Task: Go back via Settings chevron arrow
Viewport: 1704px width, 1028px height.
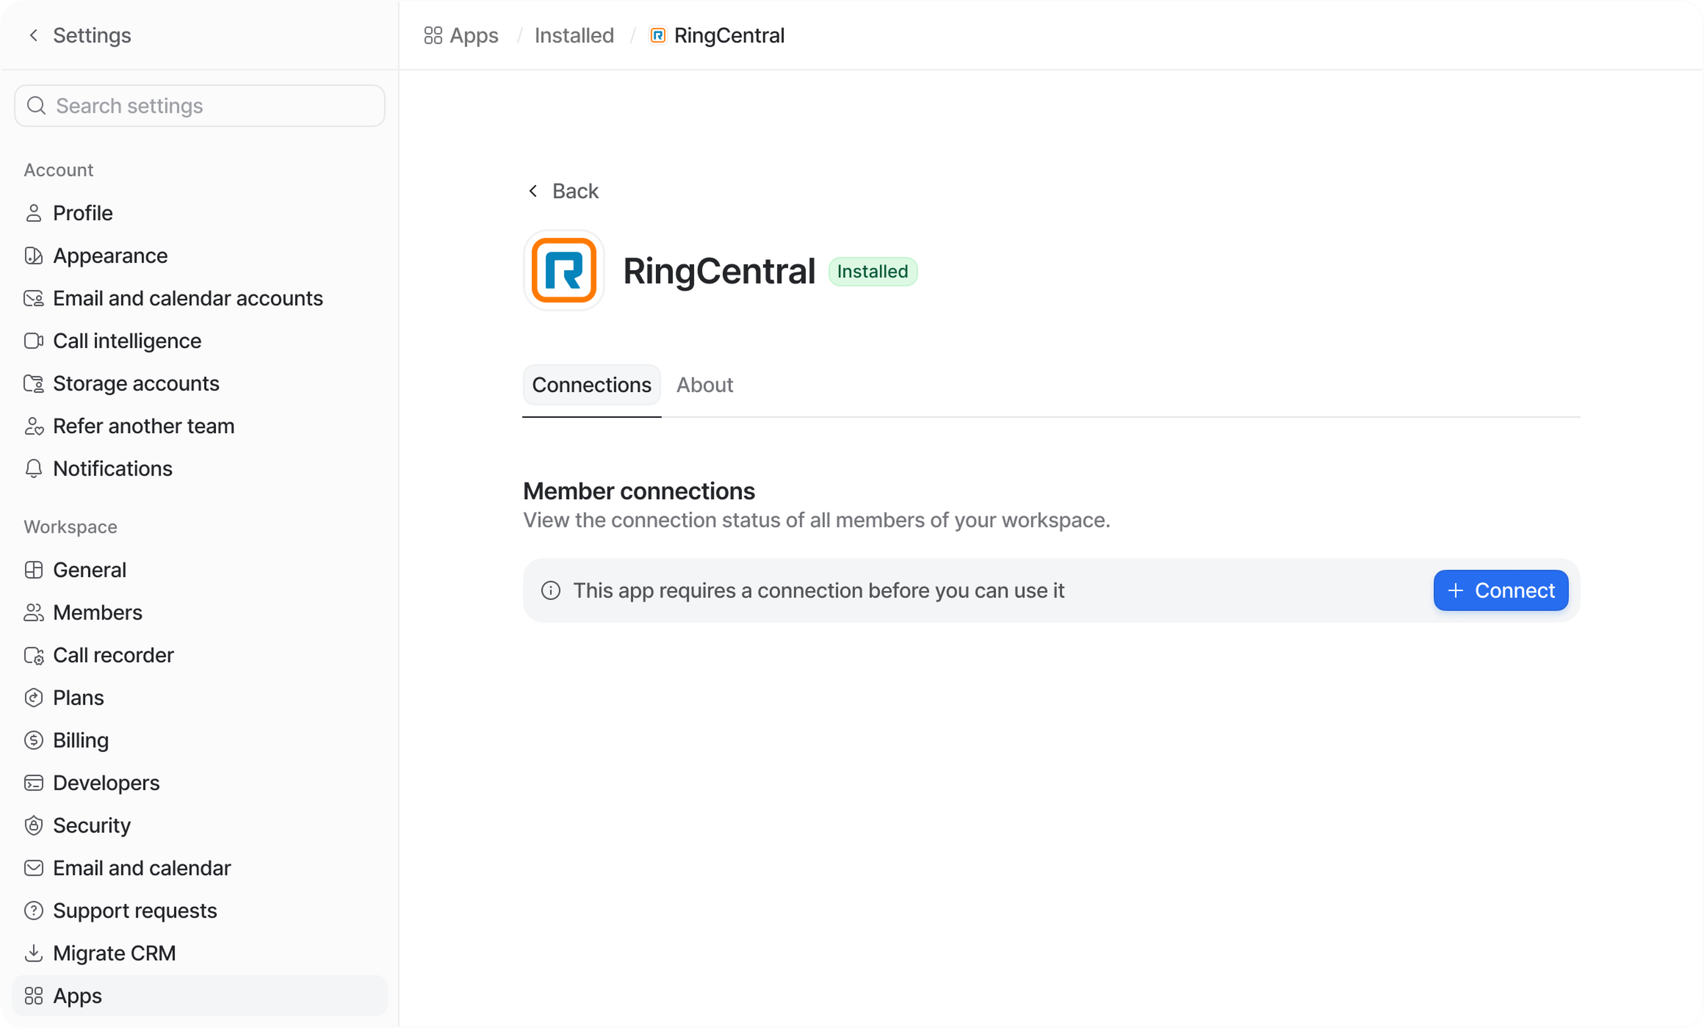Action: (x=33, y=35)
